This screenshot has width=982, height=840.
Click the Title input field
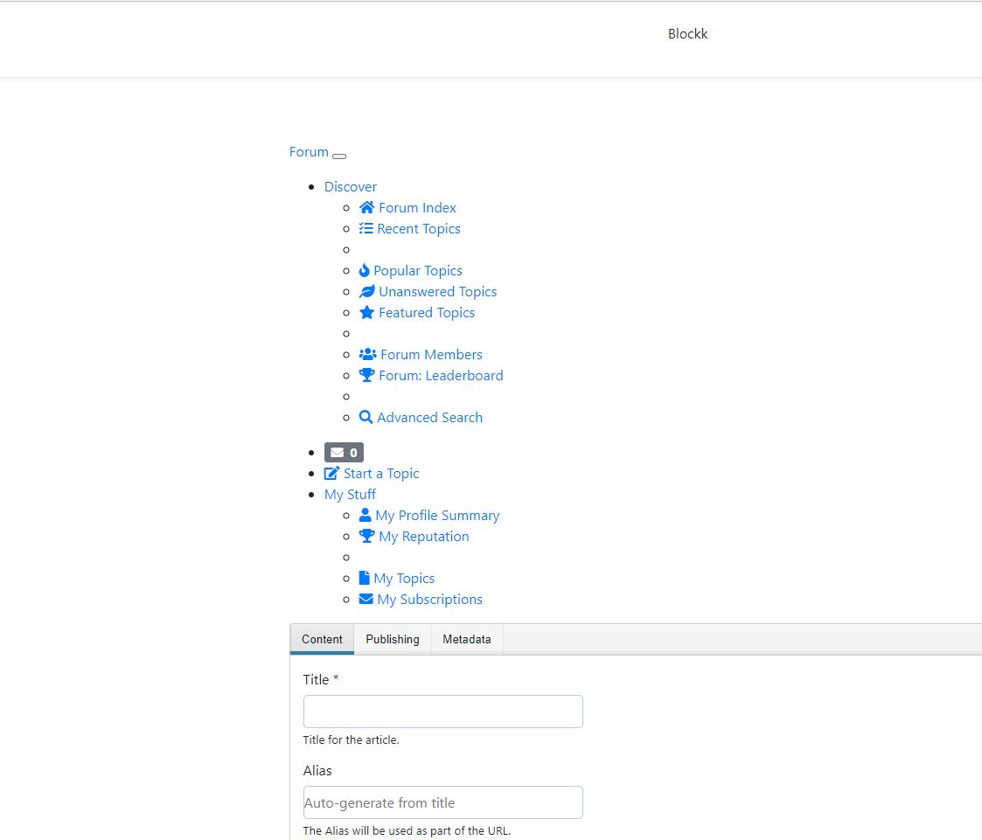click(x=442, y=712)
